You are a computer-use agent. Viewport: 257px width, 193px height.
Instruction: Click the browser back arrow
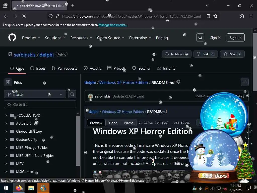coord(6,16)
